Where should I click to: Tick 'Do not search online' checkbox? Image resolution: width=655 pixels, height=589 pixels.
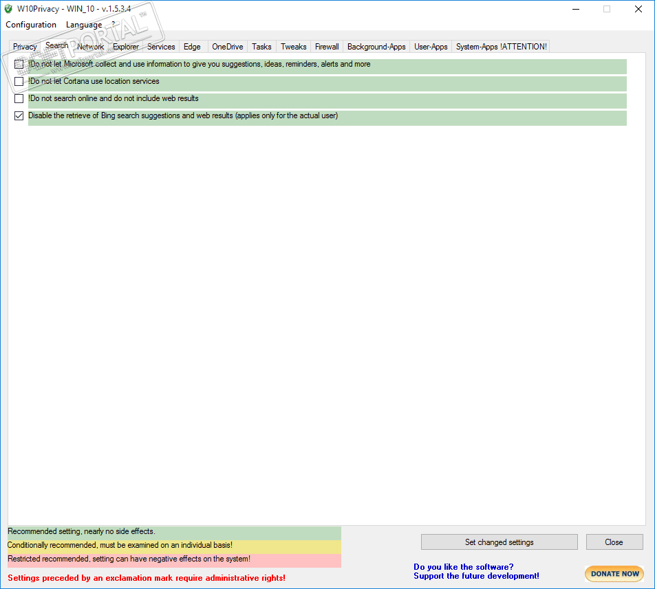click(x=19, y=98)
